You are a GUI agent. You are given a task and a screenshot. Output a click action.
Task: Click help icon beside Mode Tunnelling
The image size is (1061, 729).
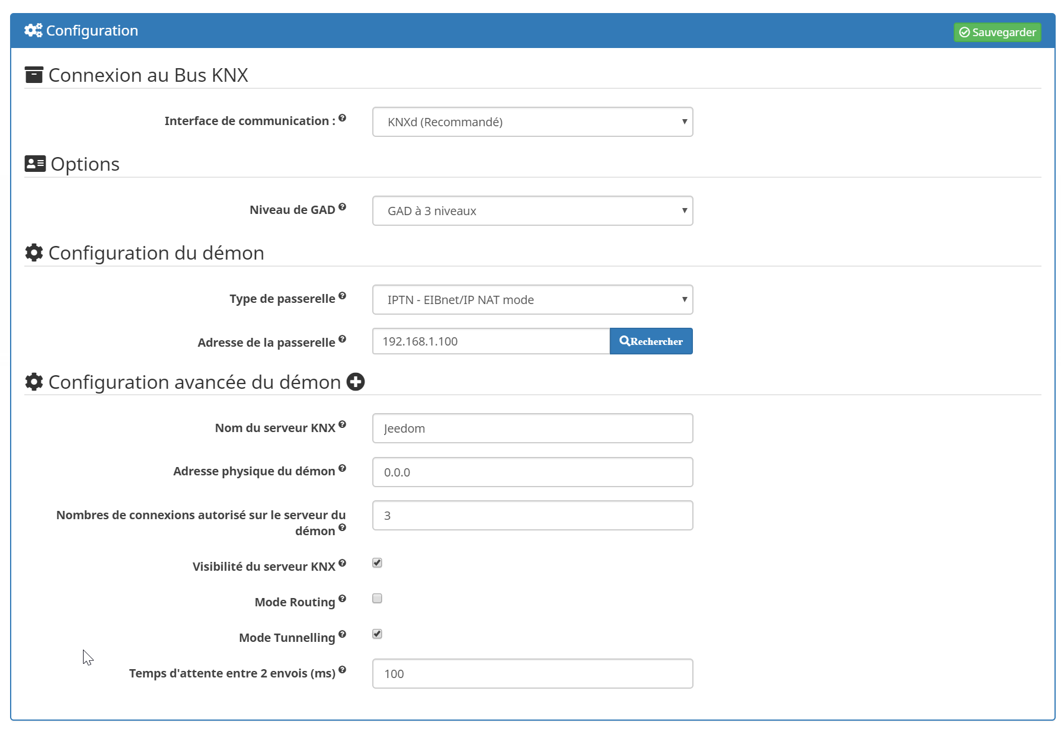342,634
